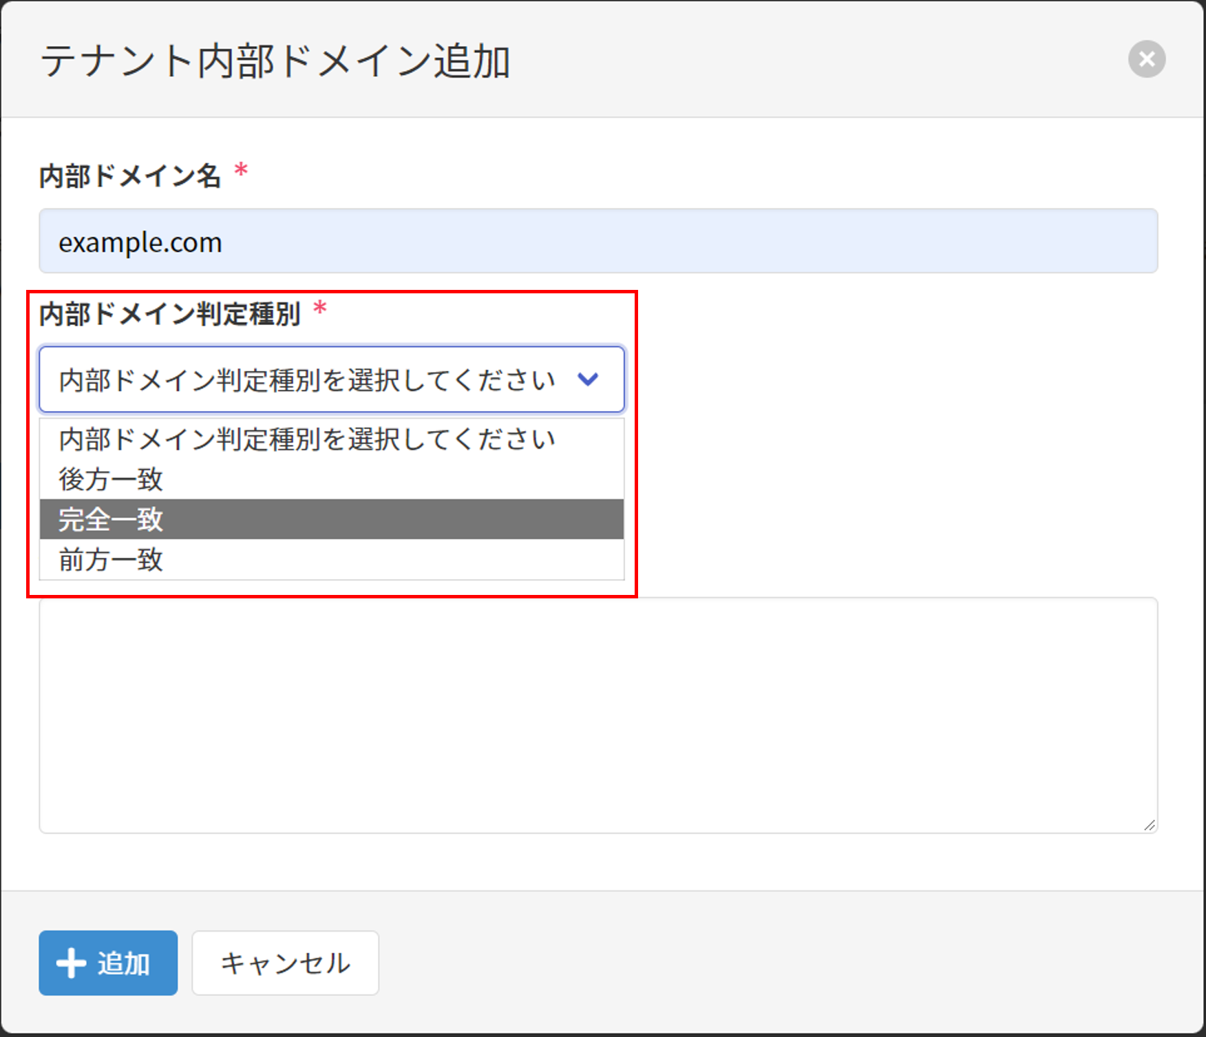Click the example.com text in the field
Image resolution: width=1206 pixels, height=1037 pixels.
point(140,242)
